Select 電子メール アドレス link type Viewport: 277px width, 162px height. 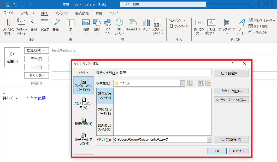pos(84,139)
